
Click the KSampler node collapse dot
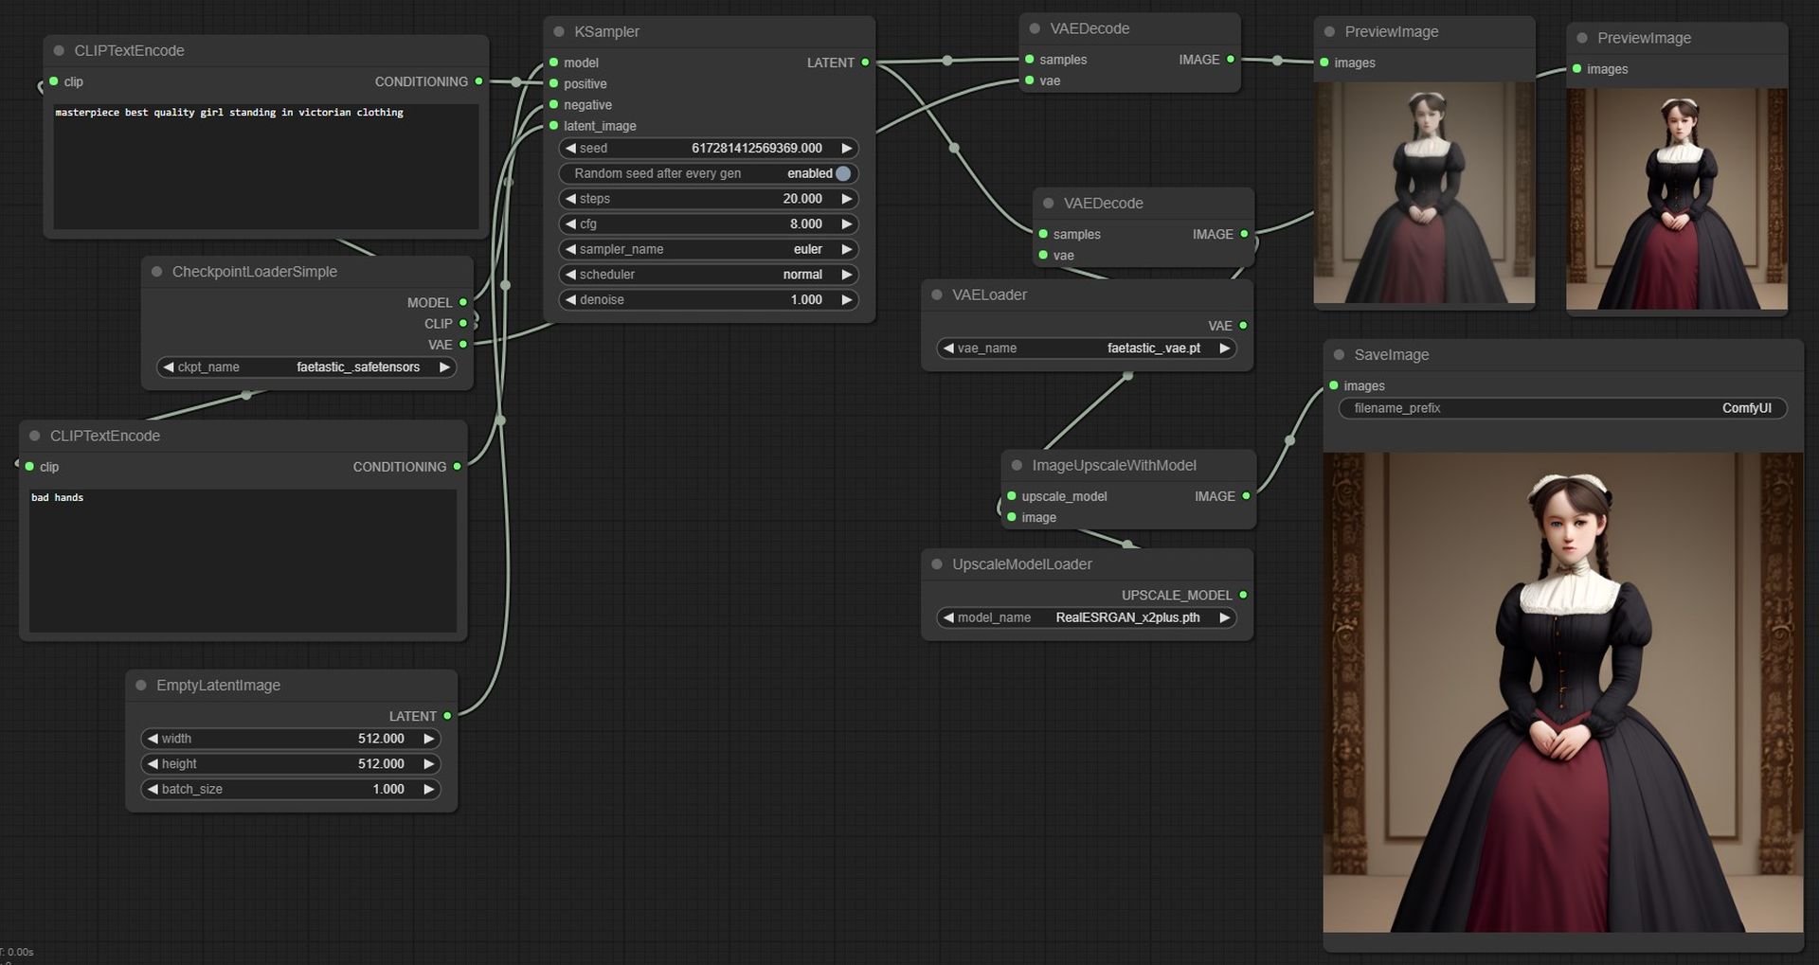(559, 32)
